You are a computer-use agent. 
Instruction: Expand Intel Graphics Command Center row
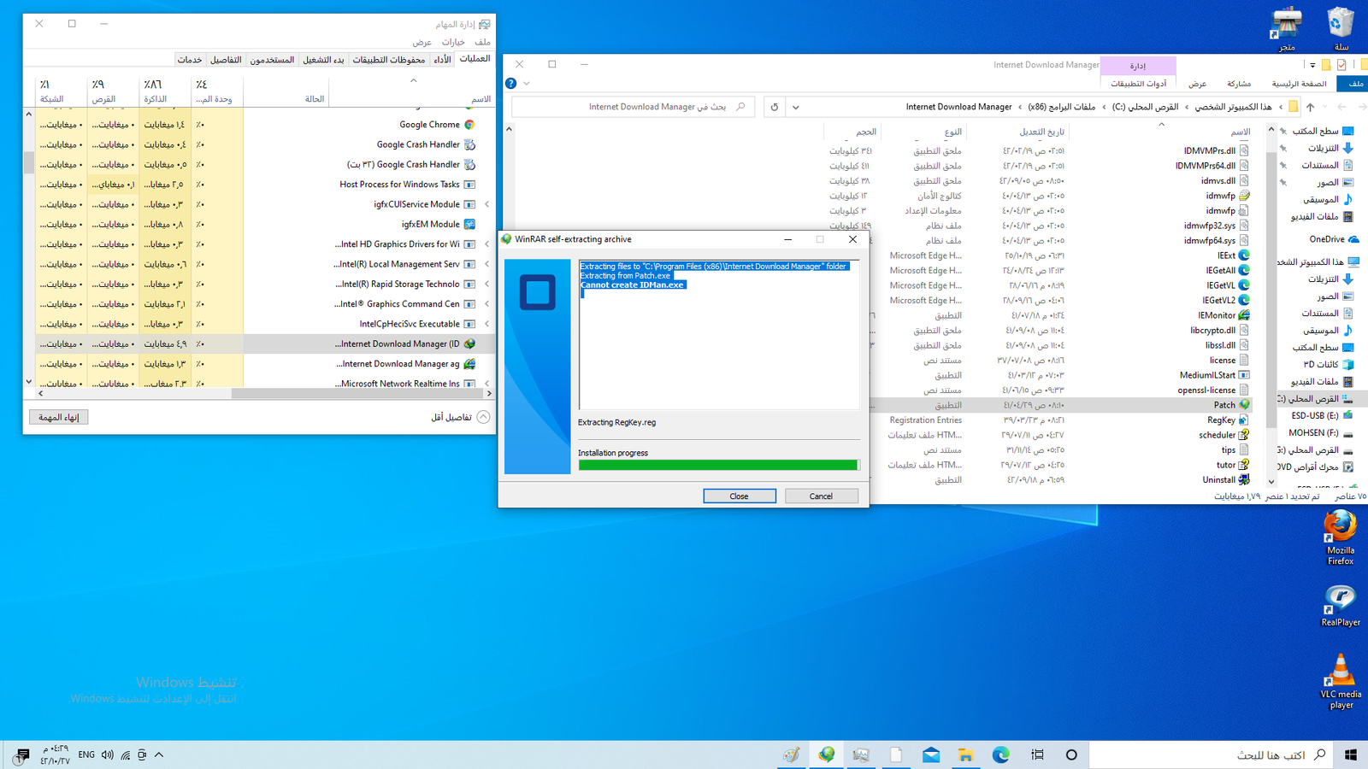(487, 304)
